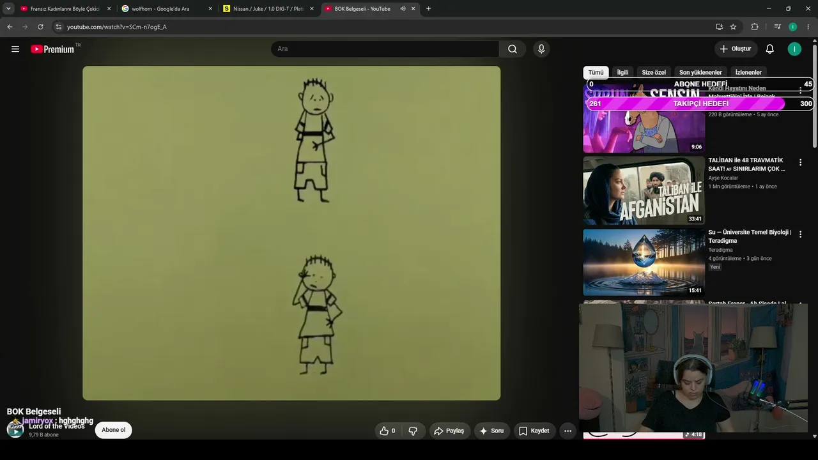818x460 pixels.
Task: Open Chrome profile avatar in toolbar
Action: [x=793, y=27]
